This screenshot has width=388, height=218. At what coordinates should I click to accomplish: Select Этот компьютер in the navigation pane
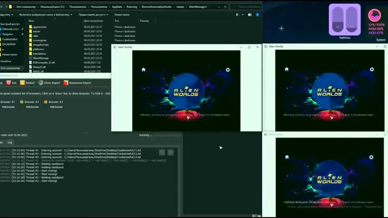pos(10,68)
